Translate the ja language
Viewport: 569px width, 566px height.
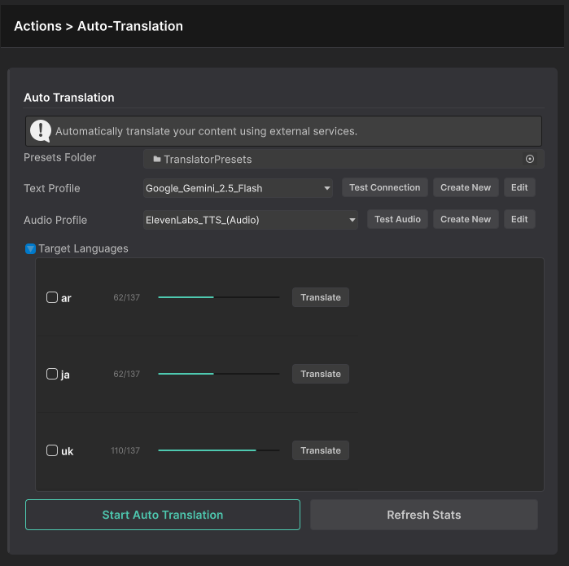tap(321, 374)
